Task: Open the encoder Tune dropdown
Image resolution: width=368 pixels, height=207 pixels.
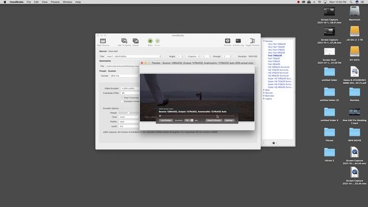Action: (129, 117)
